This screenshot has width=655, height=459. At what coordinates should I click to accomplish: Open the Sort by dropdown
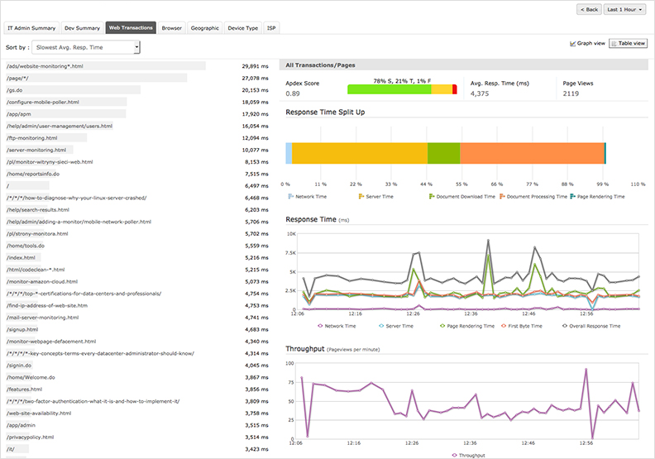(86, 48)
